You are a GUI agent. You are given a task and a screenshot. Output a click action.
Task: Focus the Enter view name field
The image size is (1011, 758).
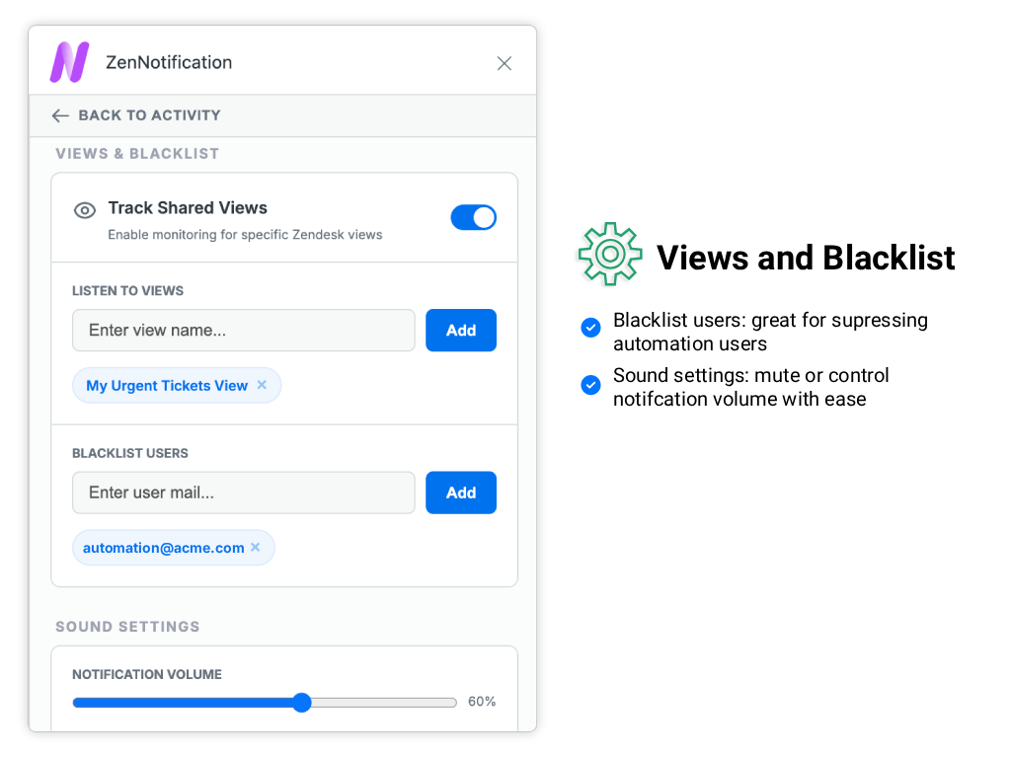click(243, 330)
